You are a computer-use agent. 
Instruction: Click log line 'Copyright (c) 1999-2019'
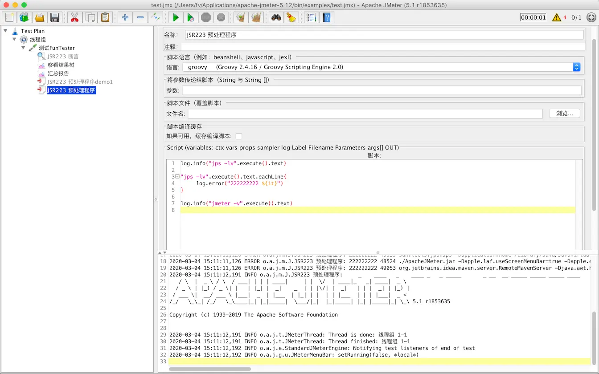click(254, 315)
